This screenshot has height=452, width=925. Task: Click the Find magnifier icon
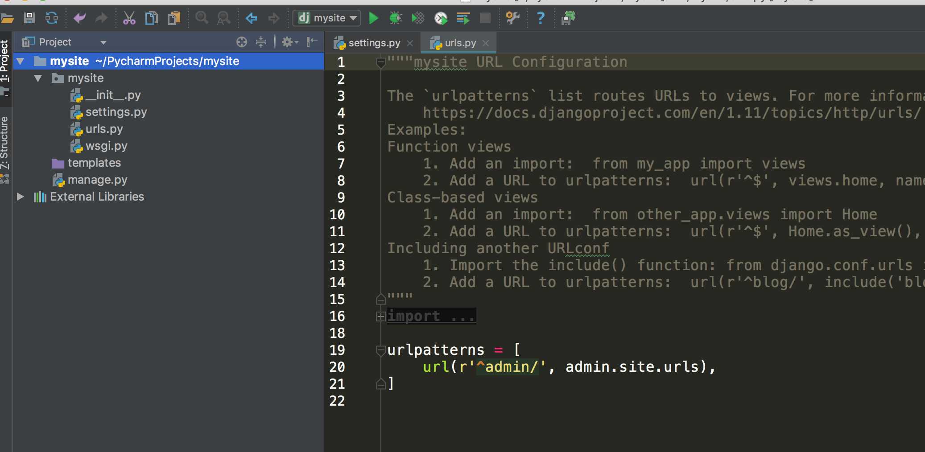pos(202,18)
